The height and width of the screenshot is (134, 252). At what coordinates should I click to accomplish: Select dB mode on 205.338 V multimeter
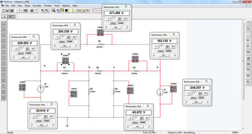(74, 37)
